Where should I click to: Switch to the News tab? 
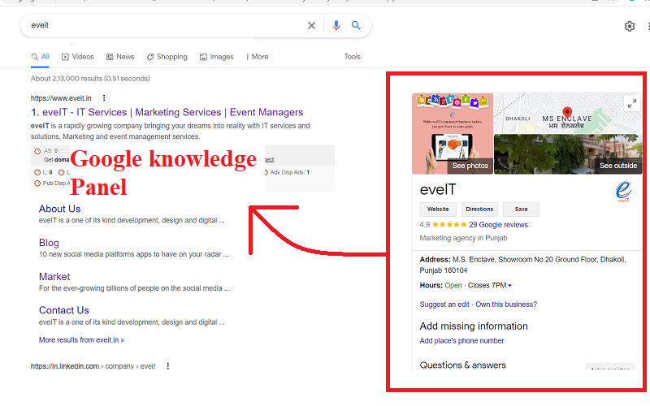pyautogui.click(x=120, y=57)
